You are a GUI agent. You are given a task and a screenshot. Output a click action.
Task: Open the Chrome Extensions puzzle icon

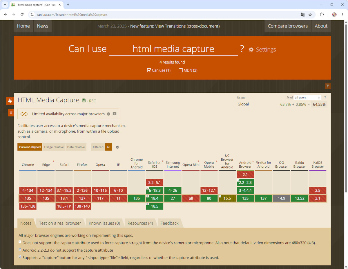(x=322, y=14)
